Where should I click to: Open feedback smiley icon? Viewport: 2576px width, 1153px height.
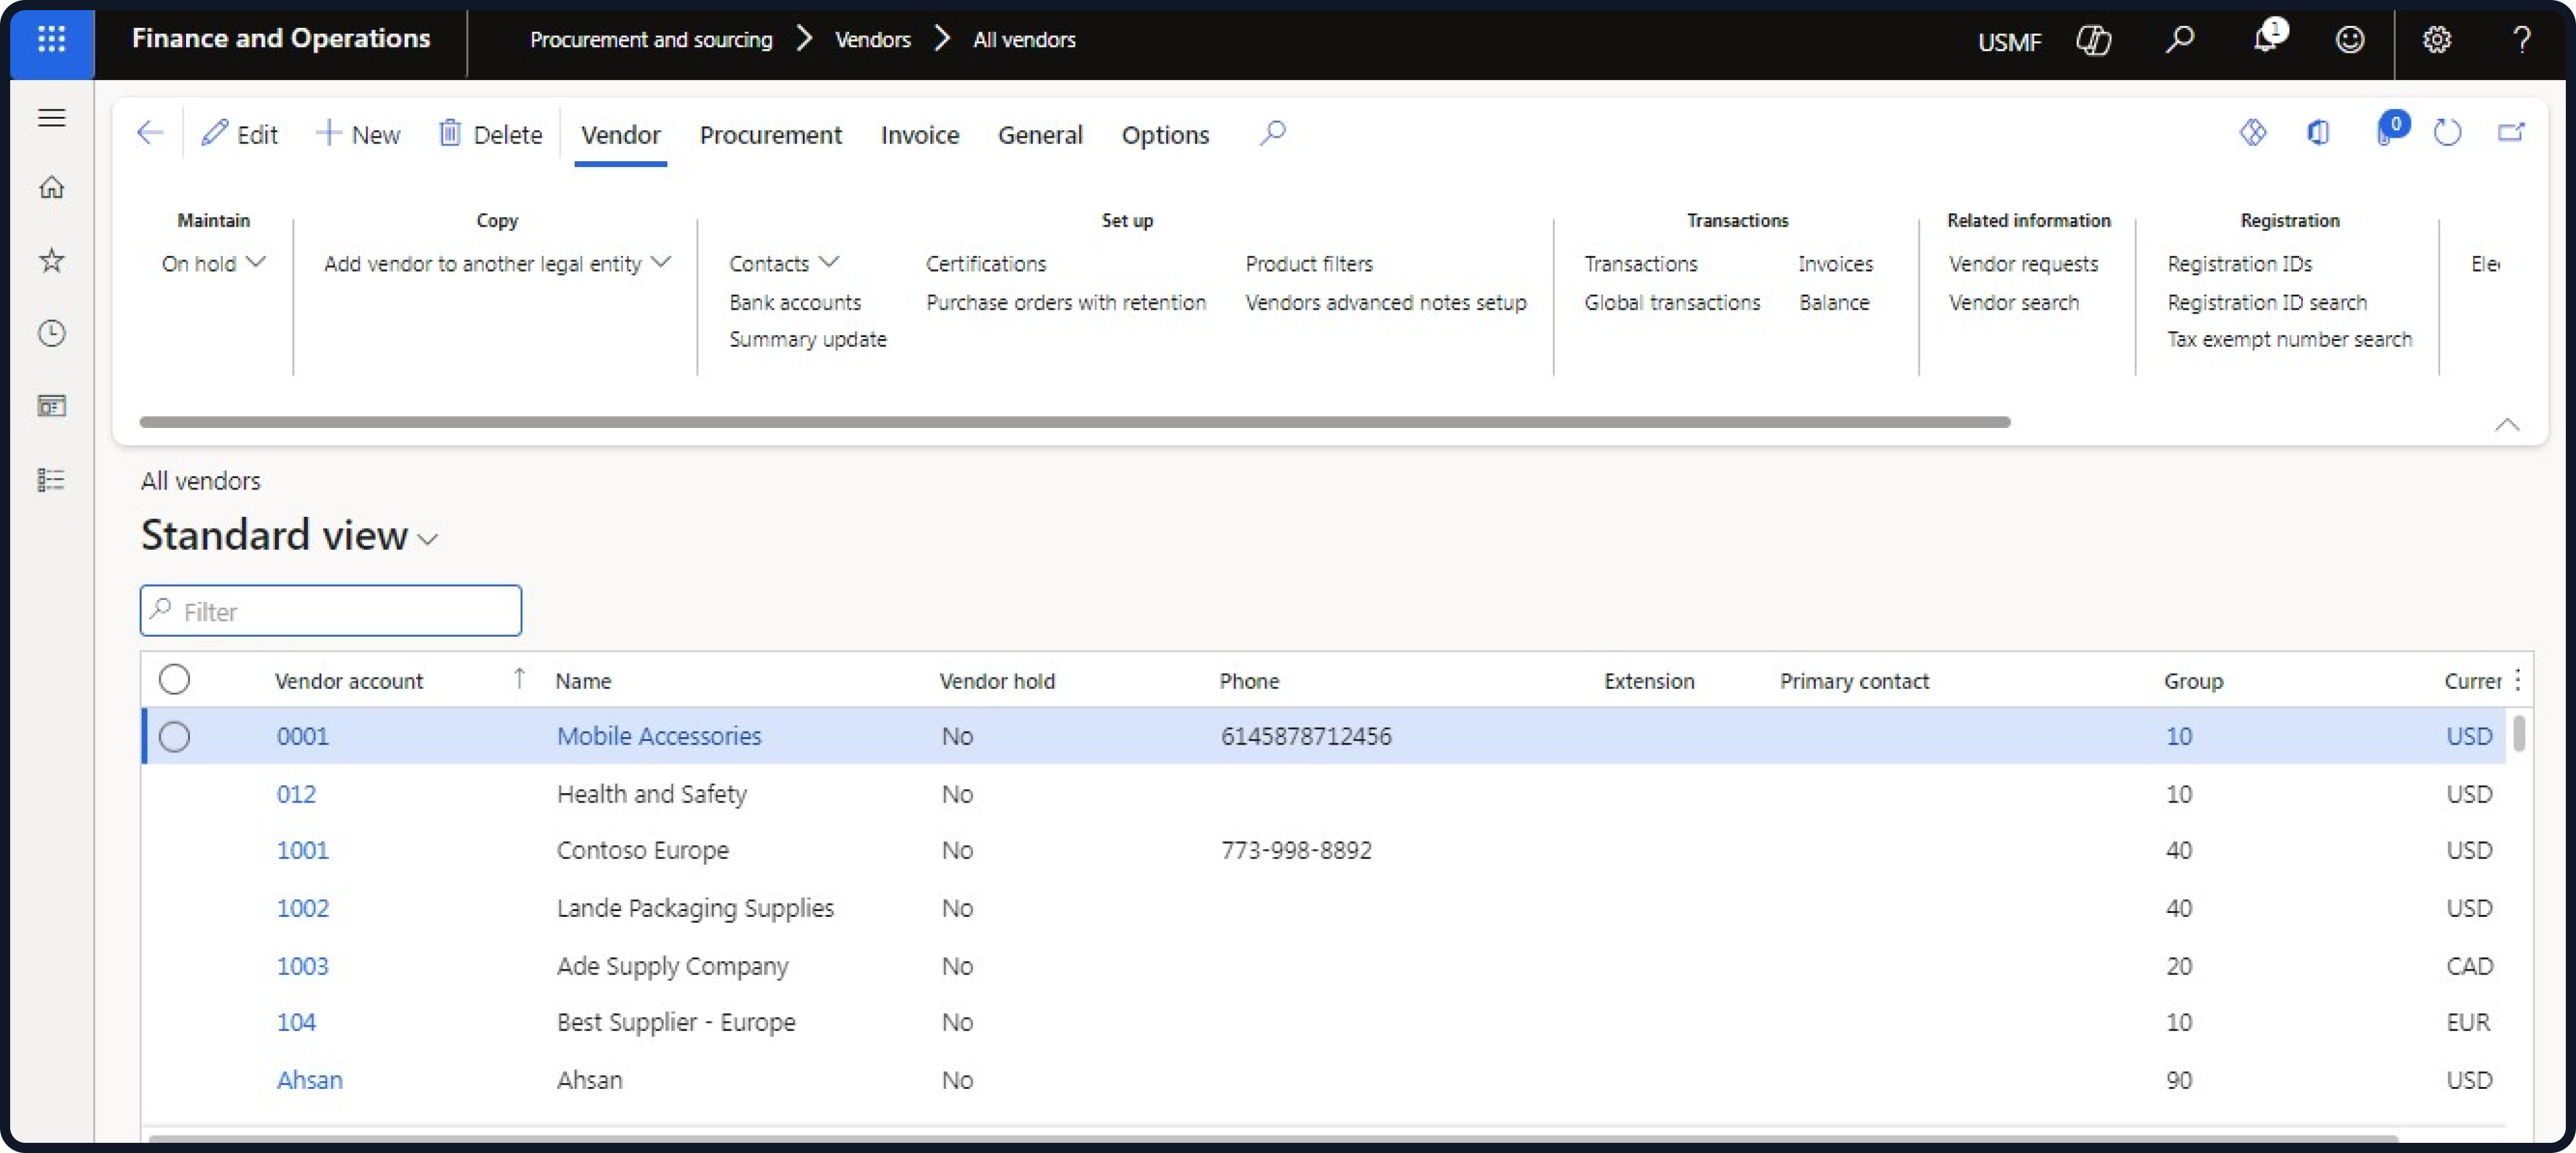[x=2349, y=40]
